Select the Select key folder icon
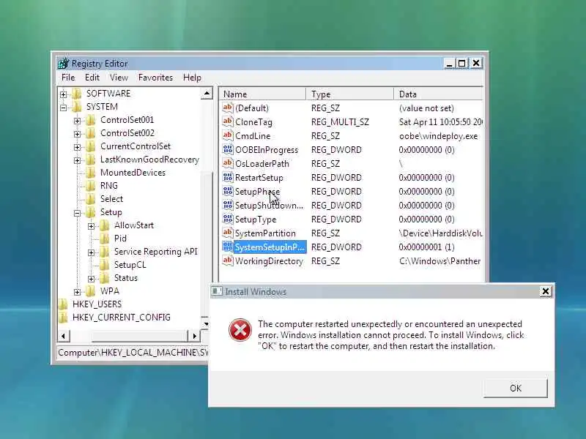586x439 pixels. tap(90, 199)
